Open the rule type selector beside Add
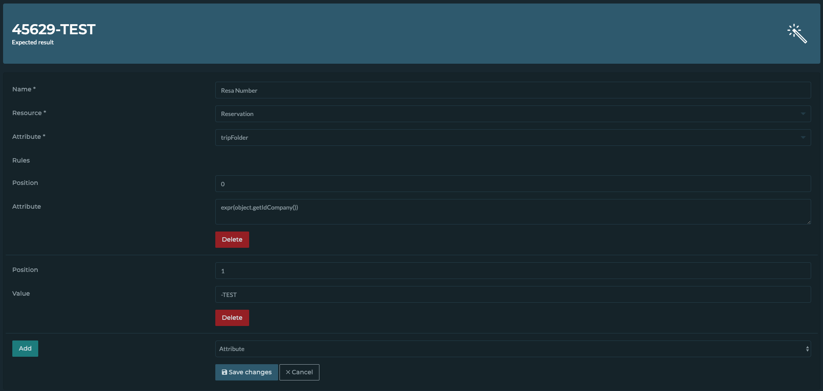The height and width of the screenshot is (391, 823). click(513, 349)
